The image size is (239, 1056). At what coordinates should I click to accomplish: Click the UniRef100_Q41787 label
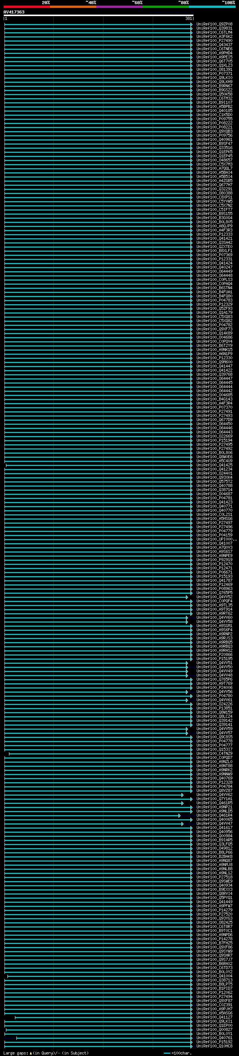(x=214, y=581)
